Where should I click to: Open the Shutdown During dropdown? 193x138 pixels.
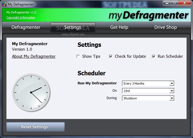[148, 98]
